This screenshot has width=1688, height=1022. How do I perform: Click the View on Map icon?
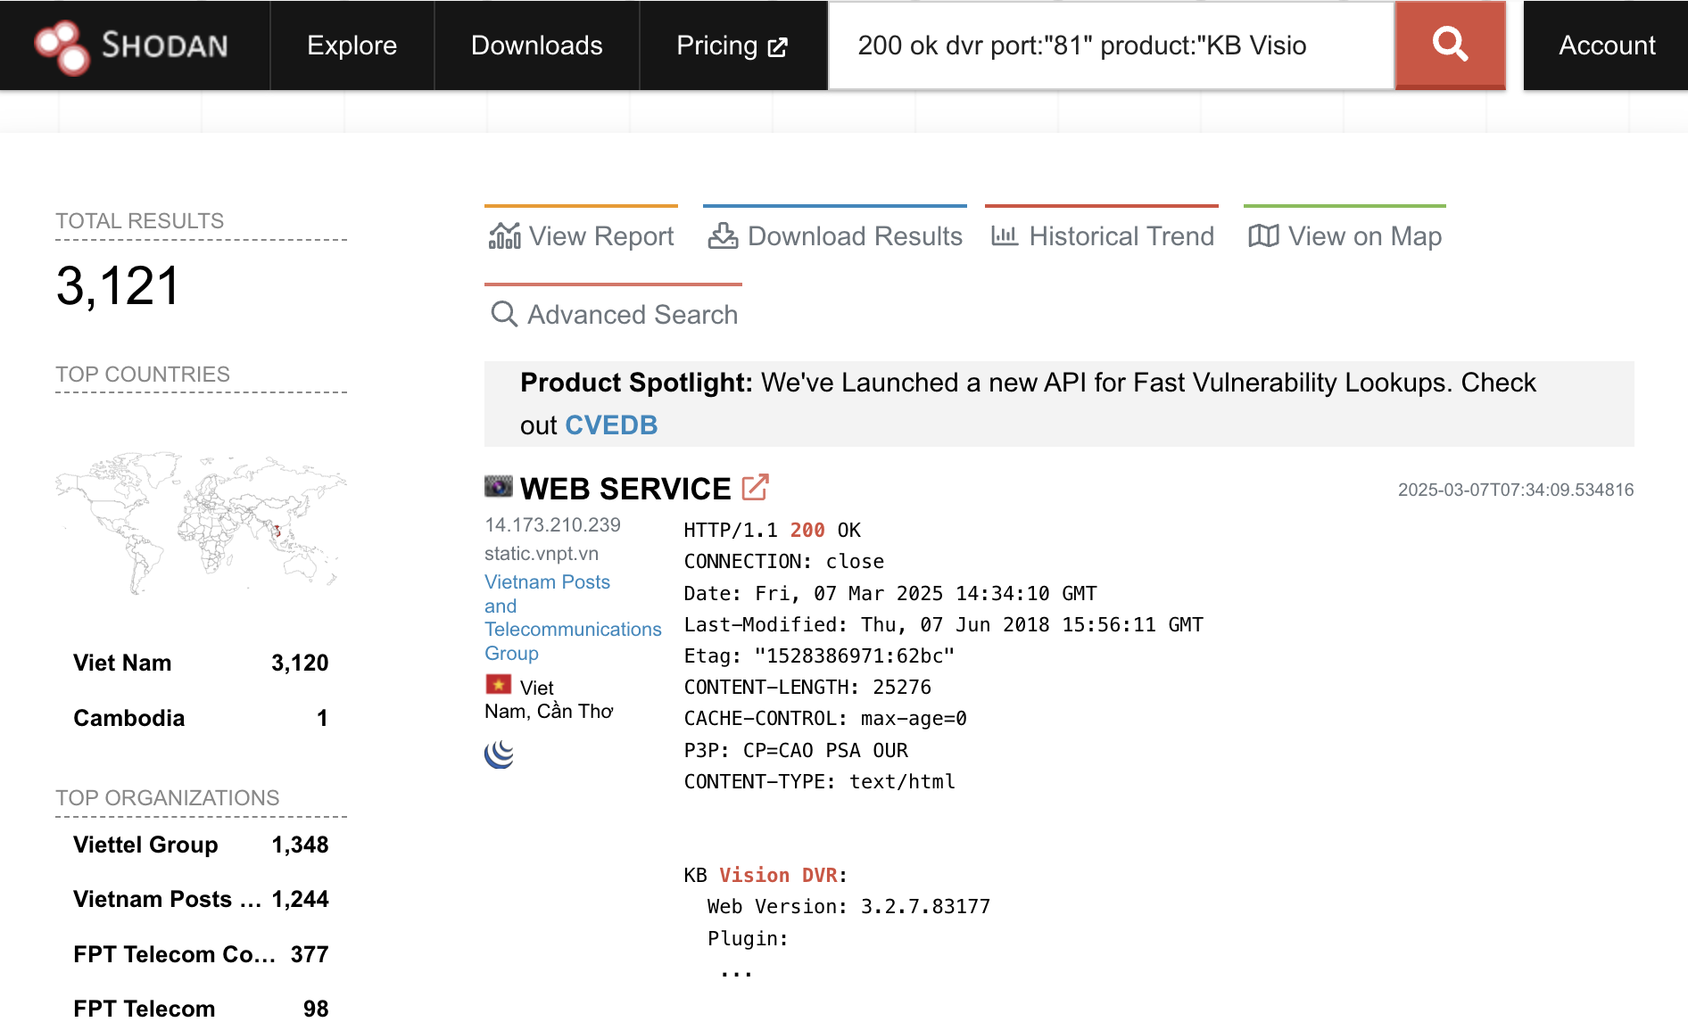[1263, 236]
